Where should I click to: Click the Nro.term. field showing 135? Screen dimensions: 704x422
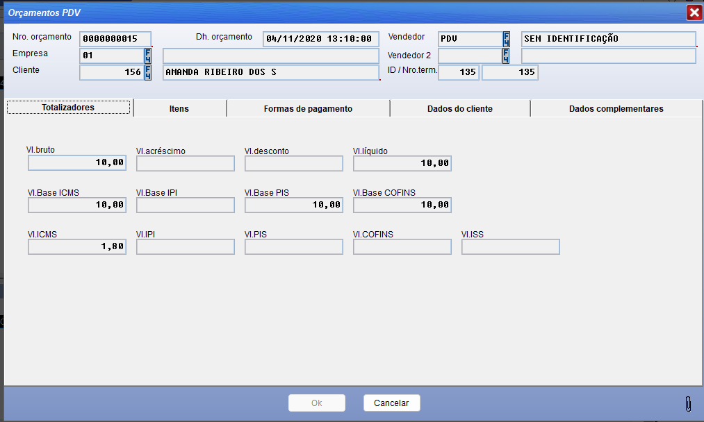point(509,72)
